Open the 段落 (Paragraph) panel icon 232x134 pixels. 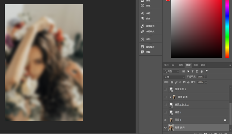point(142,18)
